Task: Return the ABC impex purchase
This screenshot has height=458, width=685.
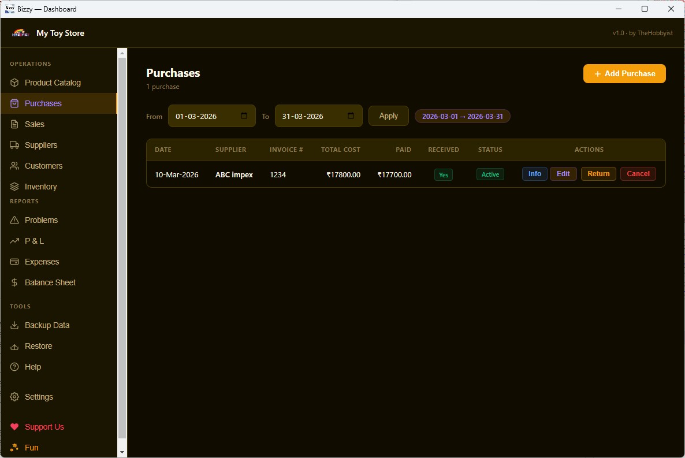Action: point(598,174)
